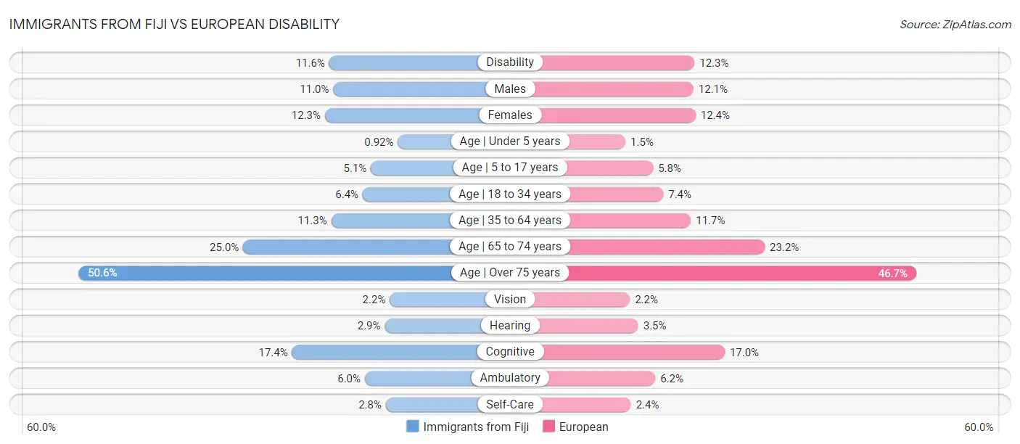Select the pink Age Over 75 years bar
Screen dimensions: 1020x444
pos(740,273)
